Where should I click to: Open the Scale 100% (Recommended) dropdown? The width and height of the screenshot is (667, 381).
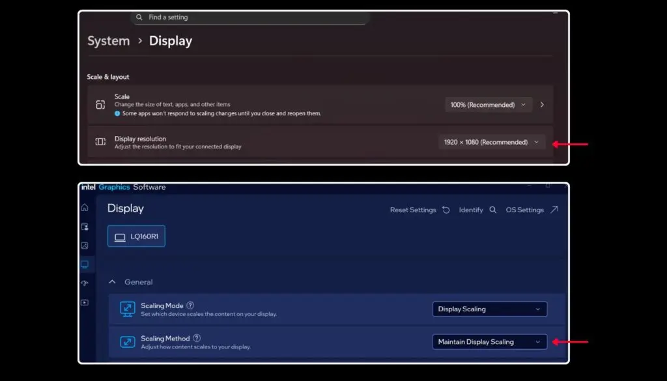tap(489, 105)
